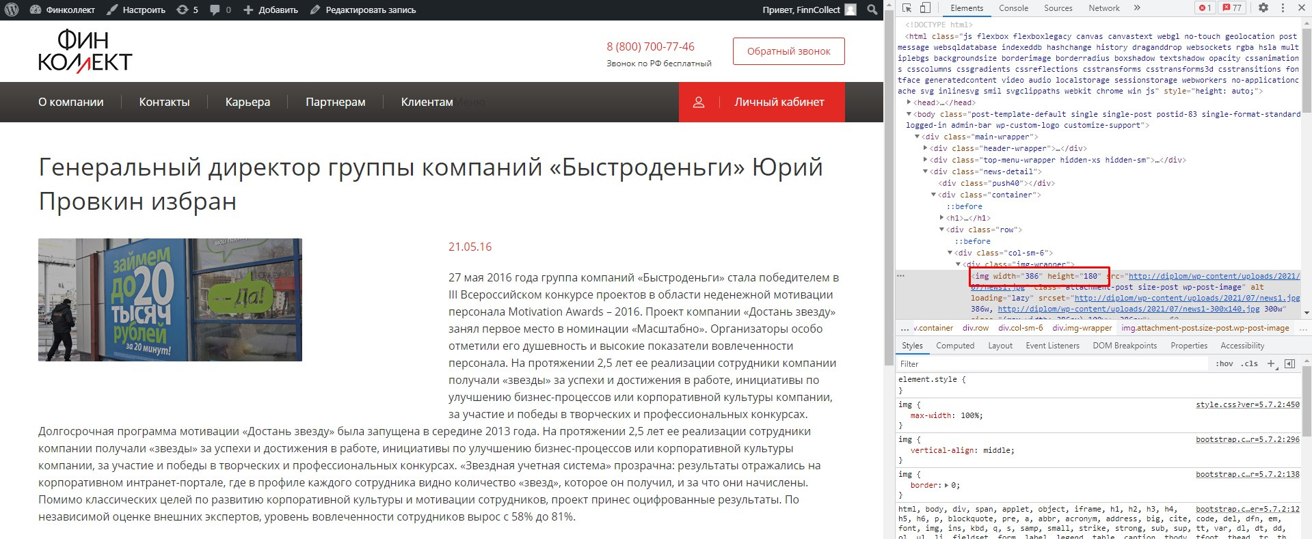Switch to the Sources tab

pyautogui.click(x=1058, y=8)
